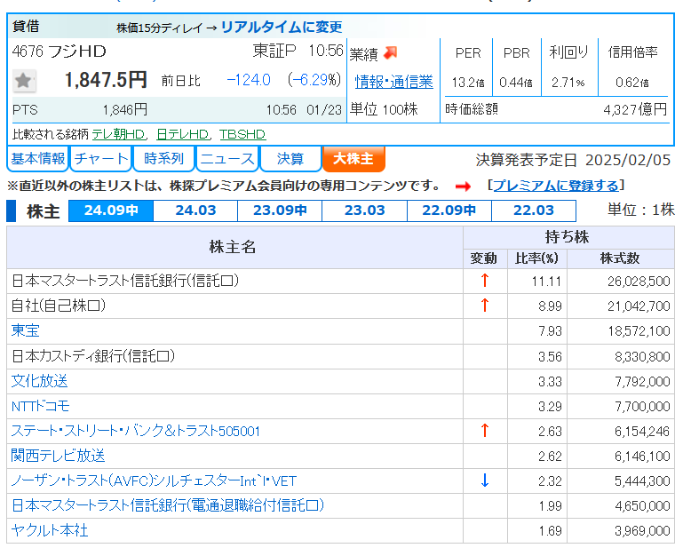Open comparison stock テレ朝HD

(119, 134)
